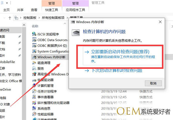Select the System Configuration icon
This screenshot has width=173, height=120.
(34, 51)
